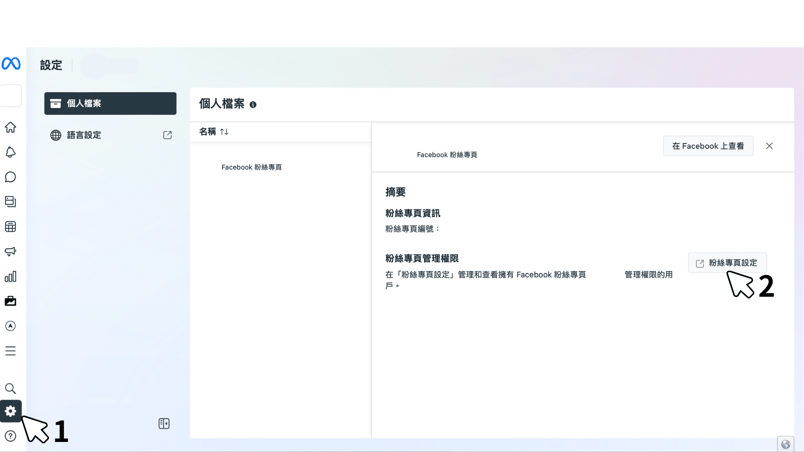This screenshot has width=804, height=452.
Task: Open the insights bar chart icon
Action: point(10,276)
